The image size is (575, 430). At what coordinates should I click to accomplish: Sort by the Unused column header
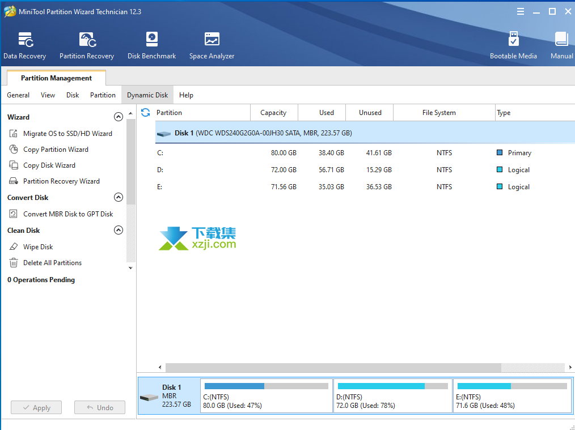(x=370, y=112)
